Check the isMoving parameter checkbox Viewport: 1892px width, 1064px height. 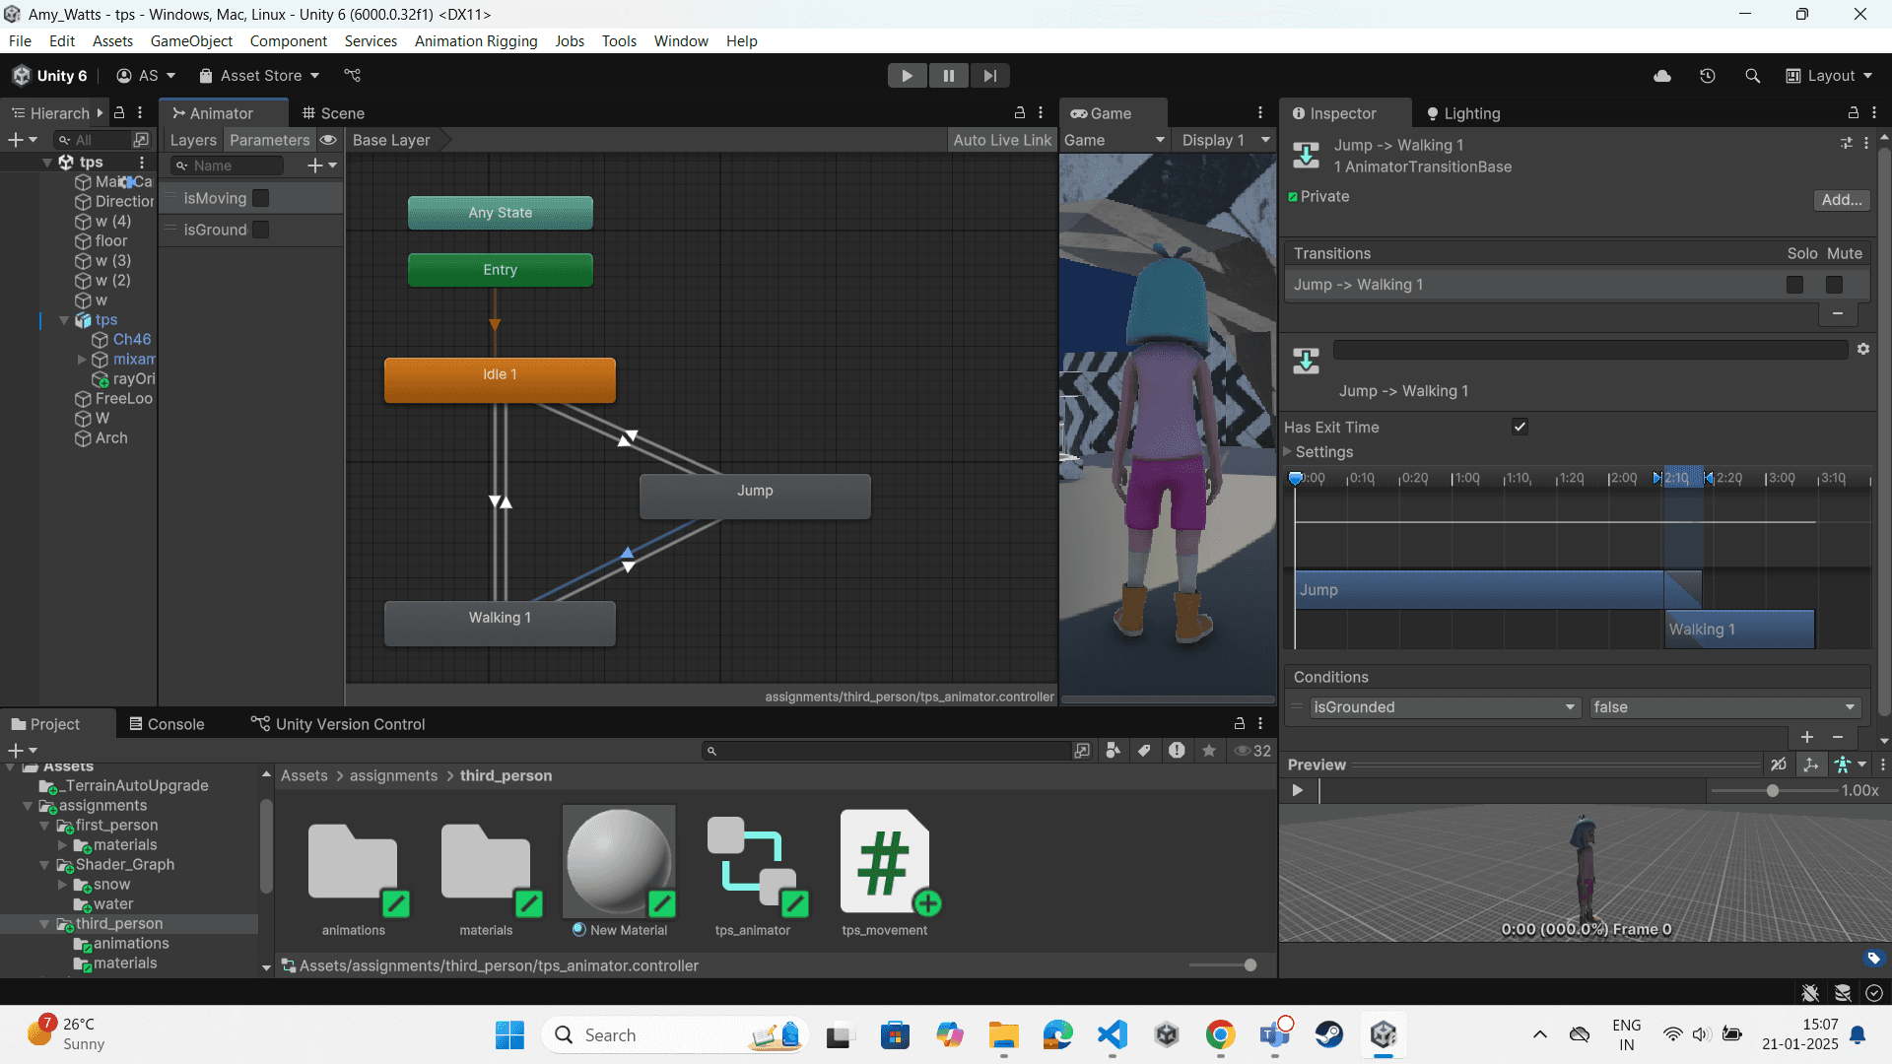click(260, 198)
